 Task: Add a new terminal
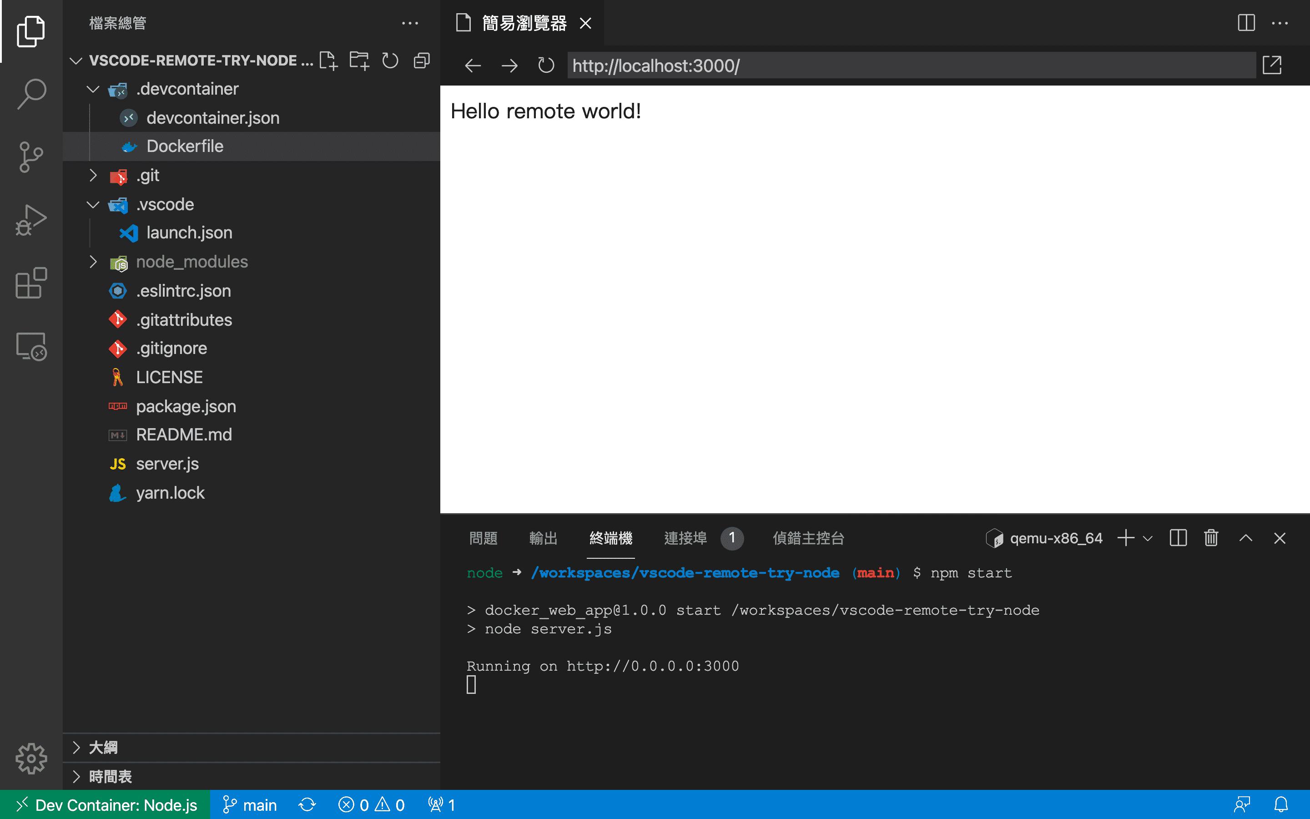1126,538
